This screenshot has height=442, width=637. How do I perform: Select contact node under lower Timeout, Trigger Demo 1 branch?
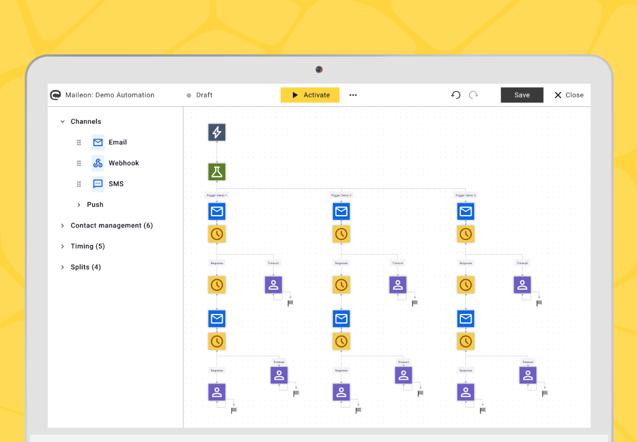pos(279,375)
